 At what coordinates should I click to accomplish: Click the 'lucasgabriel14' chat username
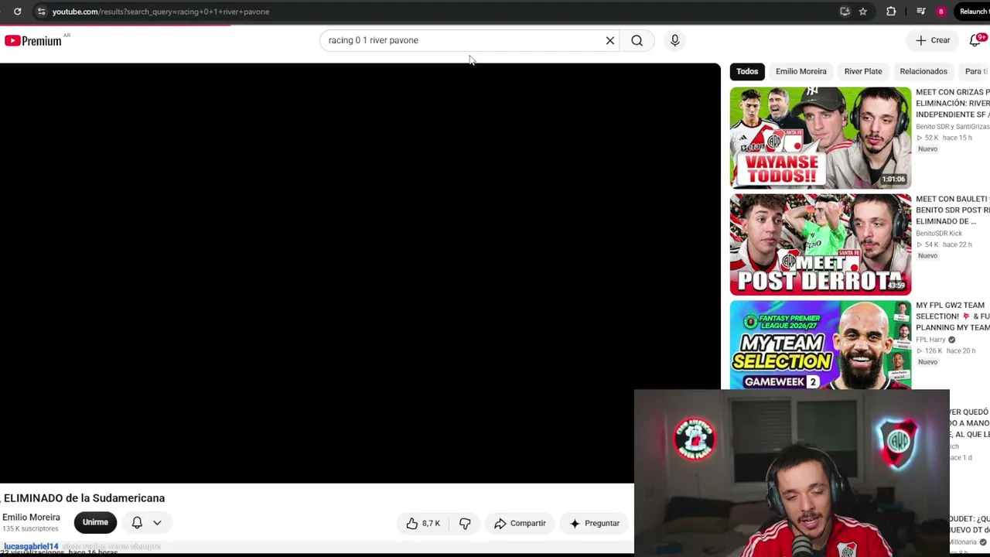coord(31,547)
